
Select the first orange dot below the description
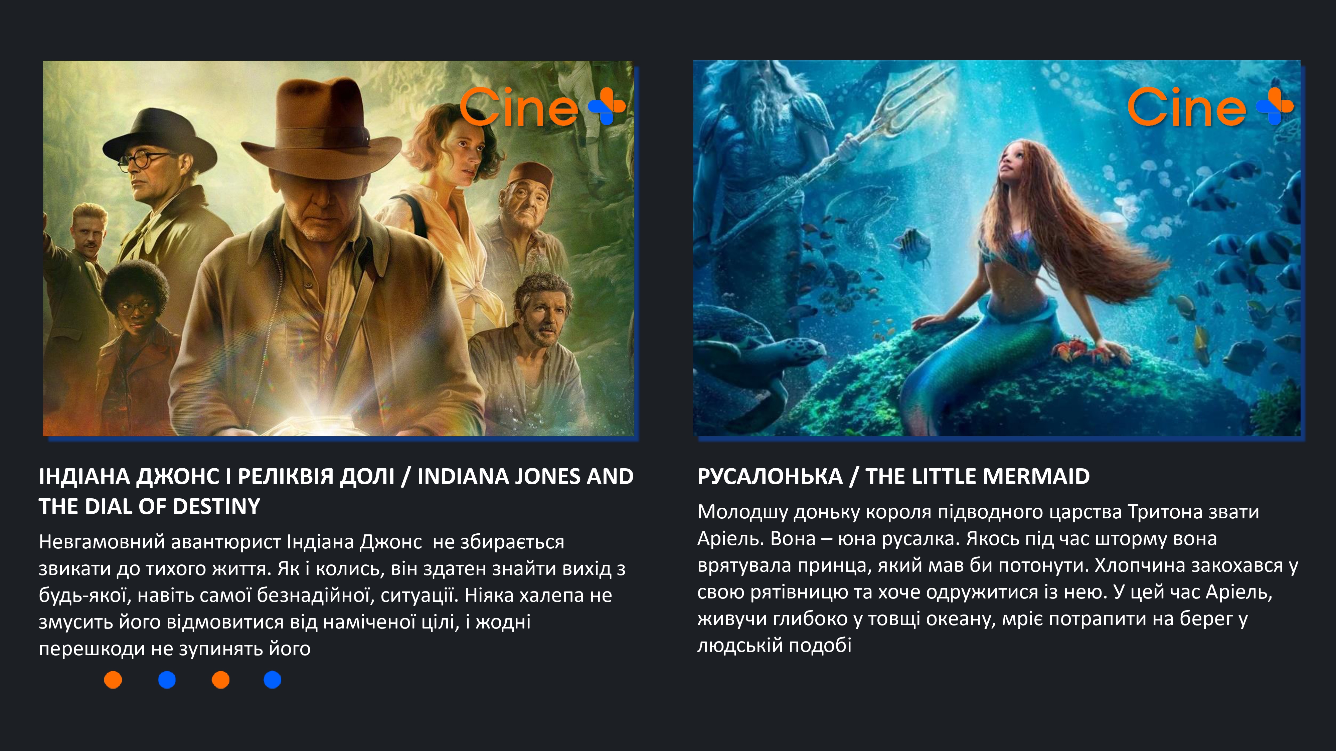[113, 680]
